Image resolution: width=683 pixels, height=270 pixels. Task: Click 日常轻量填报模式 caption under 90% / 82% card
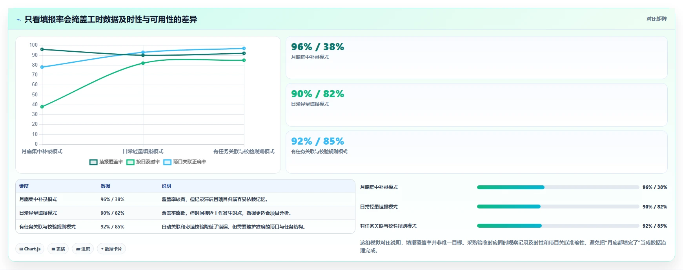(x=310, y=104)
